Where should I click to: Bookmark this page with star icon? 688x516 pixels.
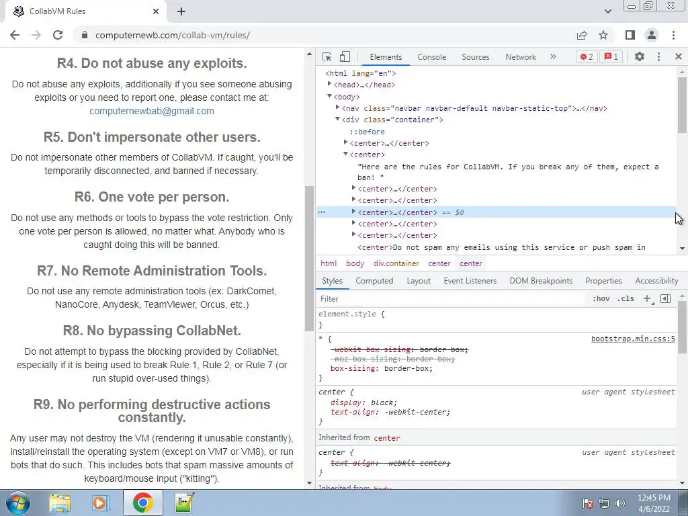(603, 35)
